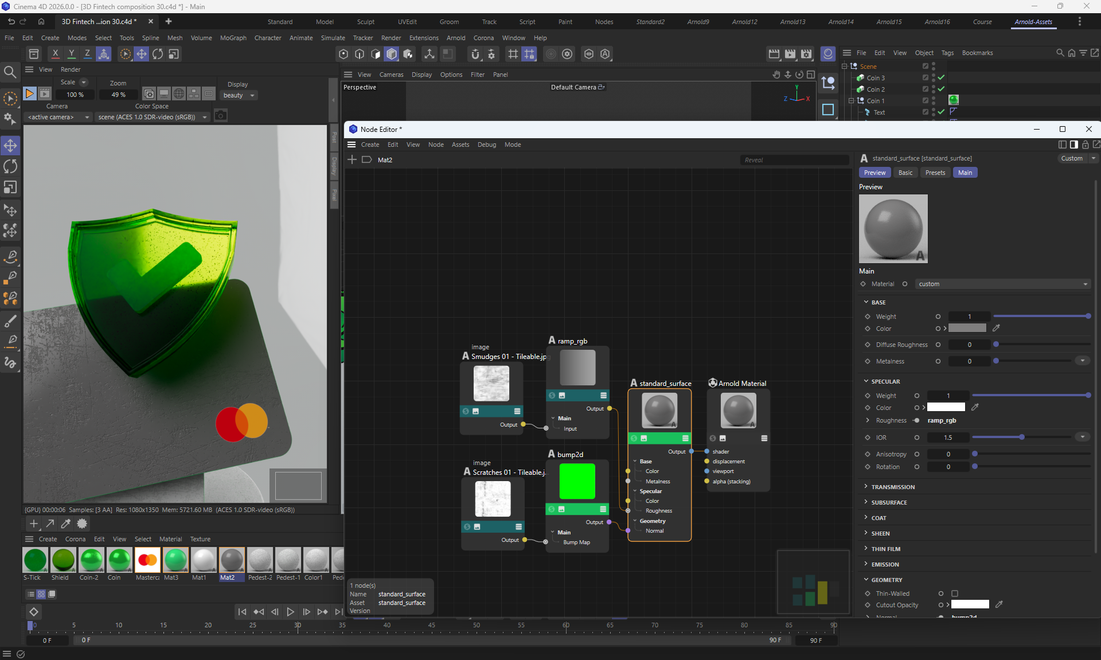The width and height of the screenshot is (1101, 660).
Task: Open the Material custom preset dropdown
Action: tap(1002, 284)
